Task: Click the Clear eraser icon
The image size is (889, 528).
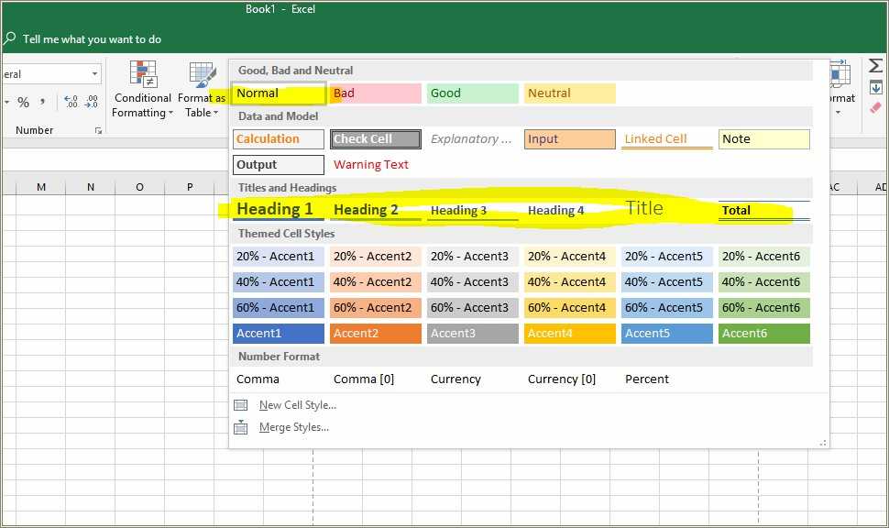Action: (874, 108)
